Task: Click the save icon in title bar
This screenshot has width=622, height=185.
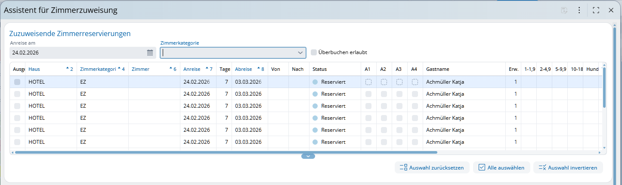Action: coord(564,10)
